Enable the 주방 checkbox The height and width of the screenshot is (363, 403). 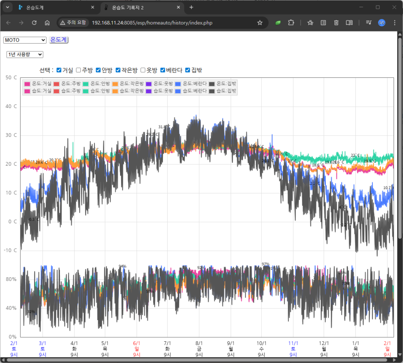78,70
